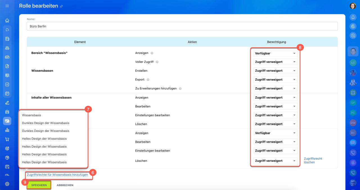
Task: Show help tooltip next to Voller Zugriff
Action: click(x=157, y=62)
